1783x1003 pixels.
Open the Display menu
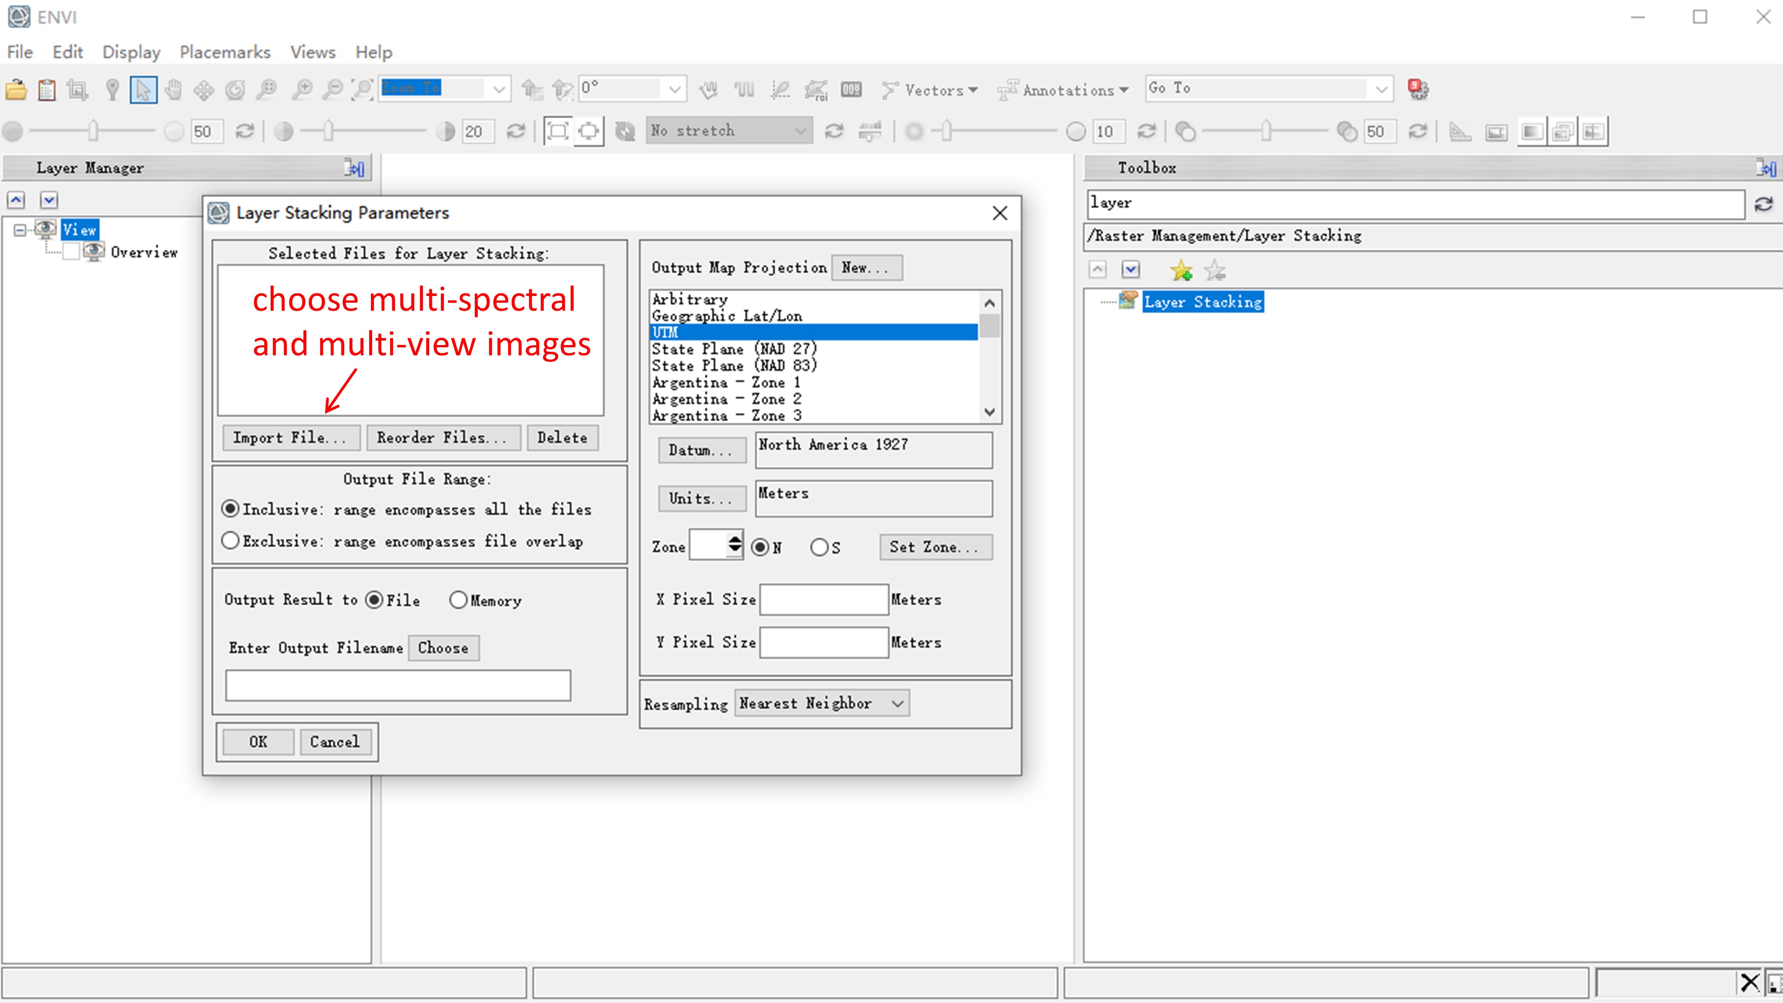(x=131, y=52)
